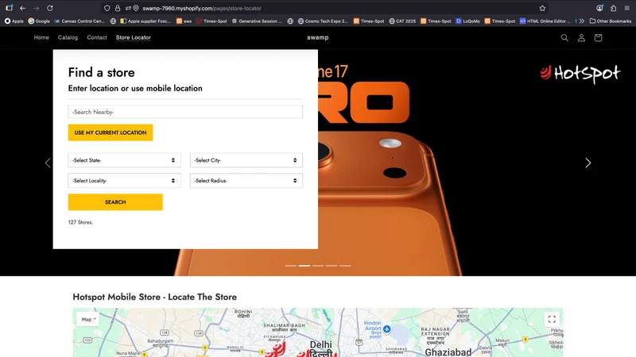This screenshot has height=357, width=636.
Task: Open the Google bookmark
Action: (39, 21)
